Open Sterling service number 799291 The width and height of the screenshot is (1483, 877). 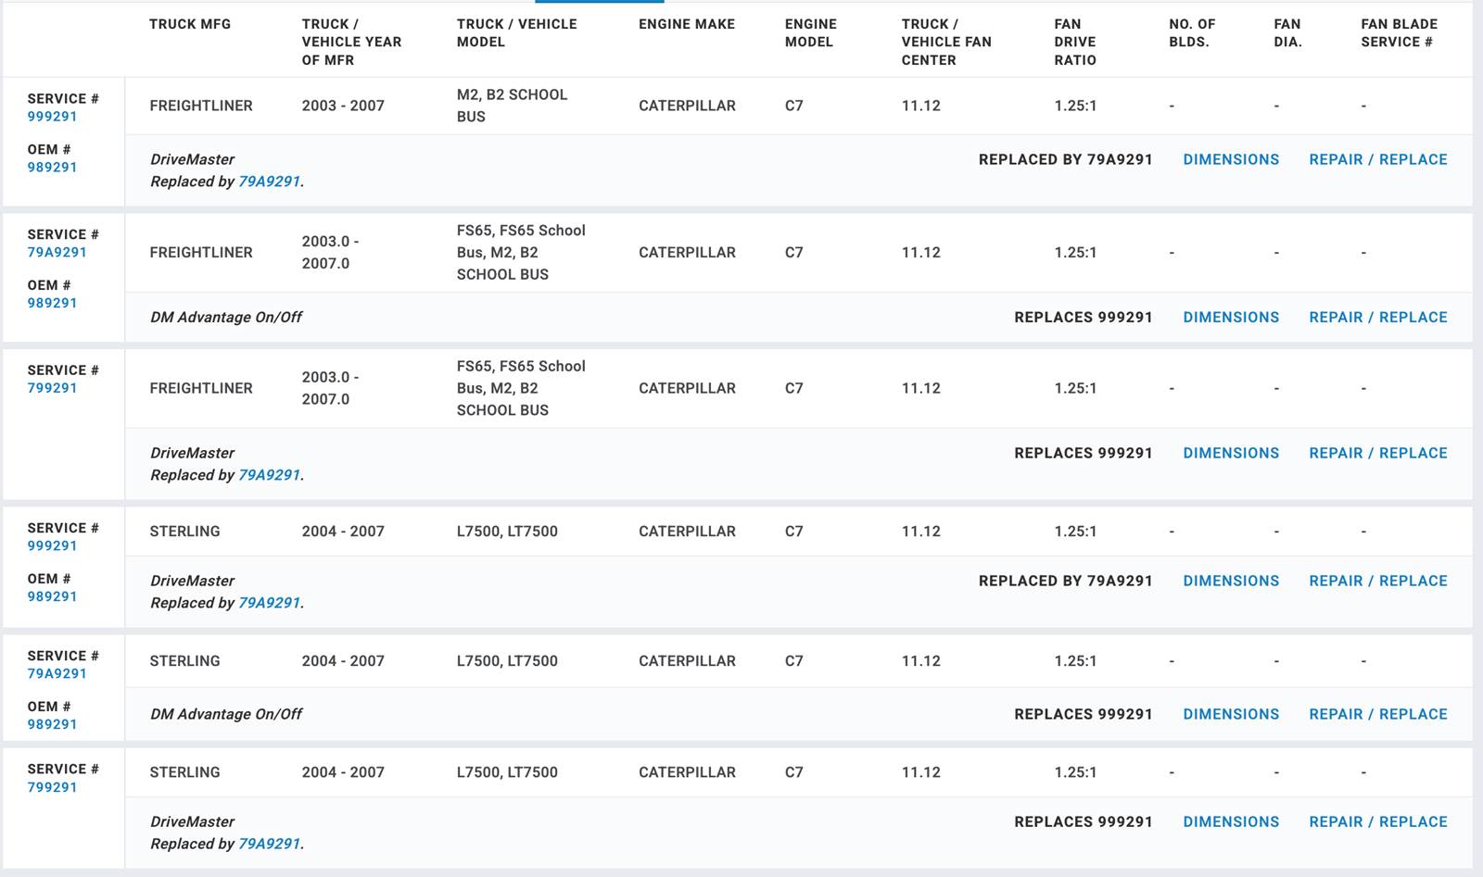[x=52, y=787]
